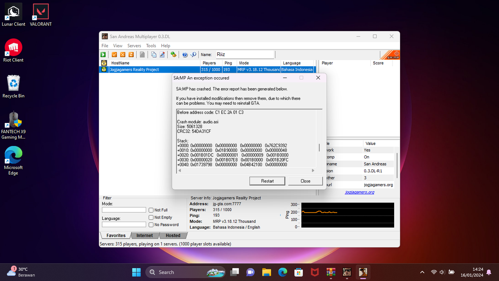The height and width of the screenshot is (281, 499).
Task: Enable the No Password filter checkbox
Action: point(151,225)
